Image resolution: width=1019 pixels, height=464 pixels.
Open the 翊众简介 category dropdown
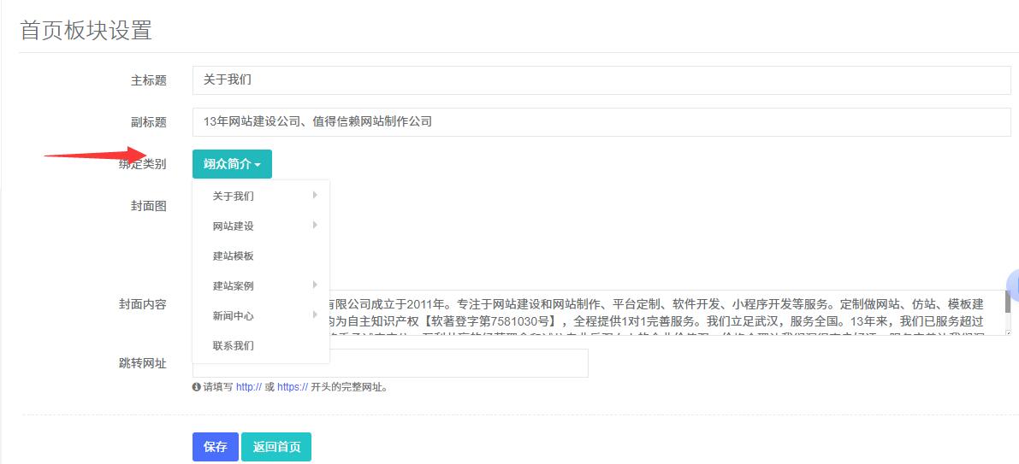(232, 164)
